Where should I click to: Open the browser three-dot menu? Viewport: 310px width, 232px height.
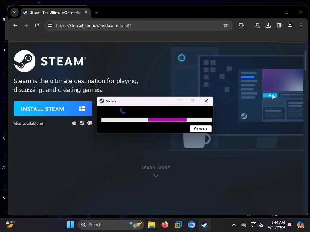click(301, 25)
